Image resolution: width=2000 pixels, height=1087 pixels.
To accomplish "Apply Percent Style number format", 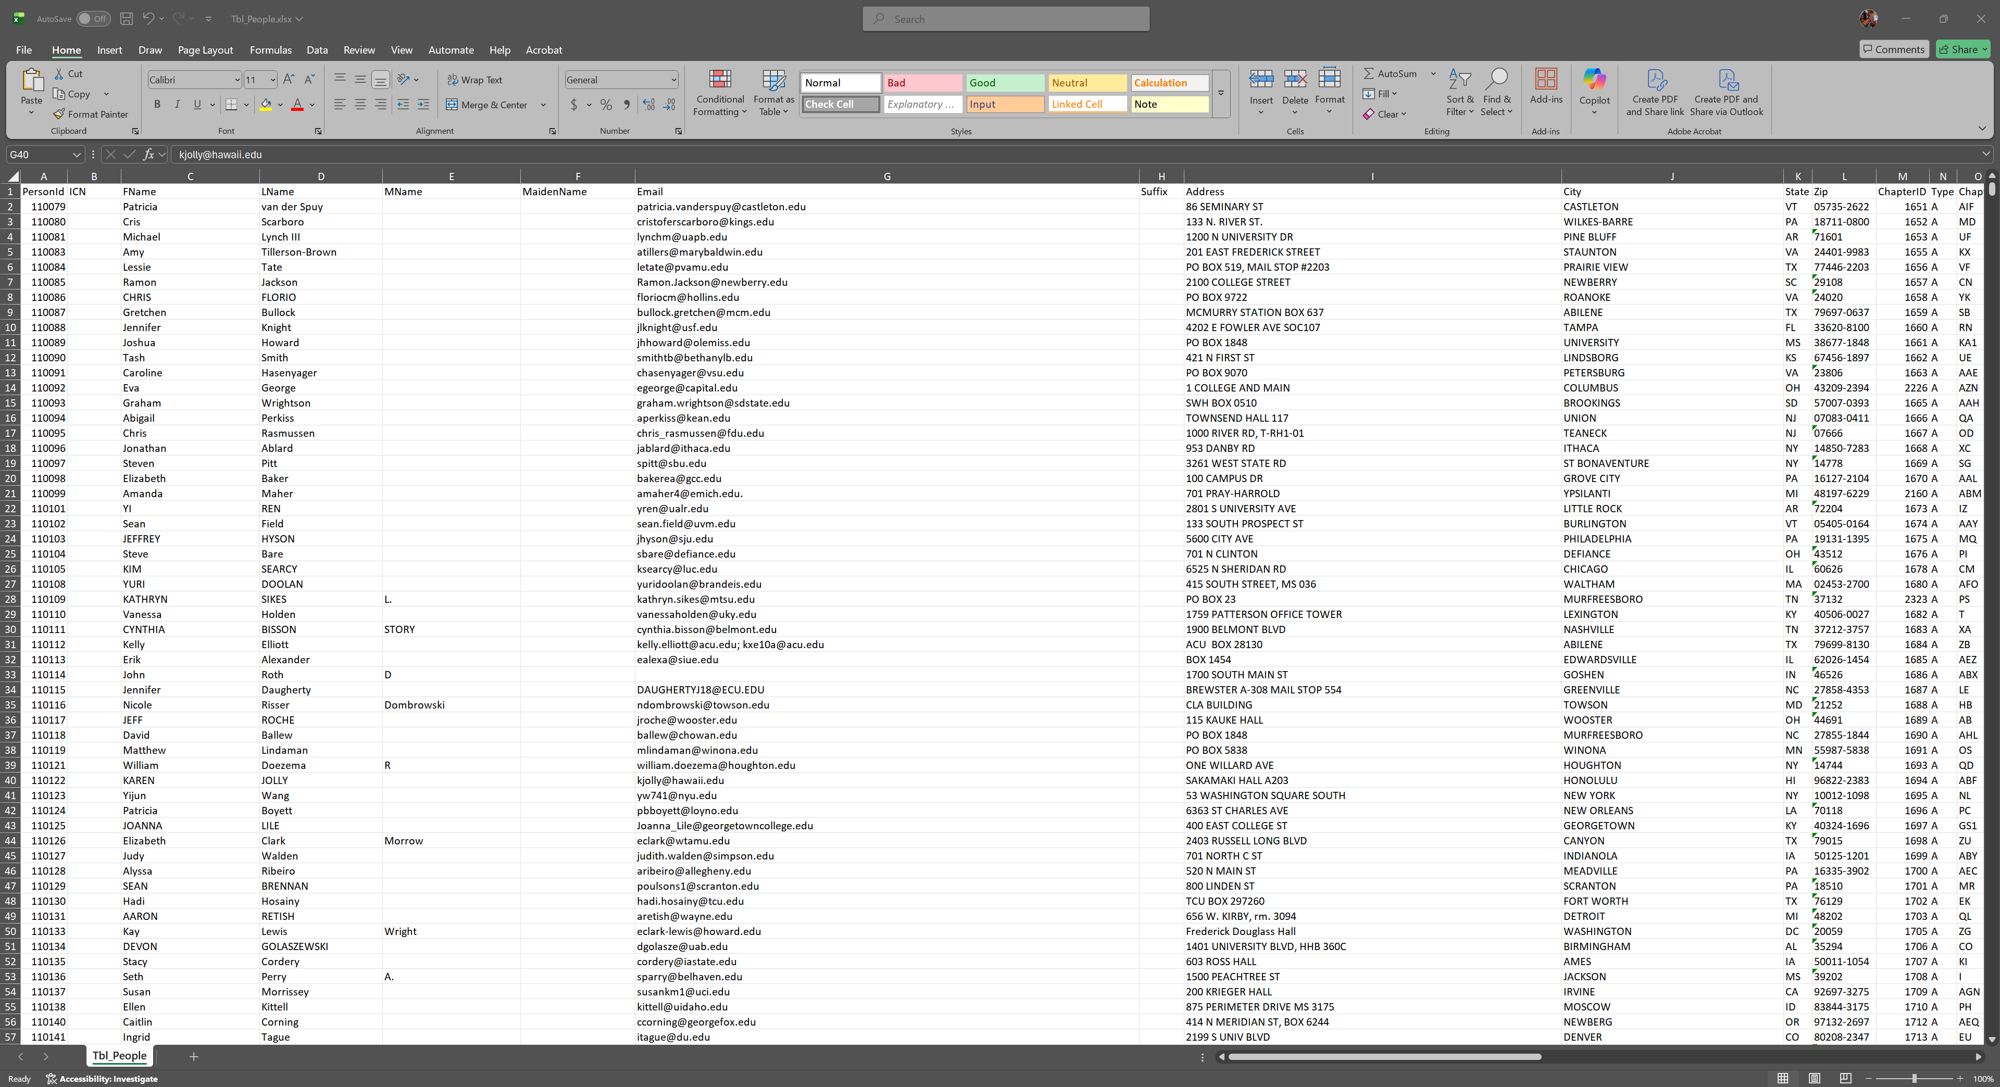I will coord(606,105).
